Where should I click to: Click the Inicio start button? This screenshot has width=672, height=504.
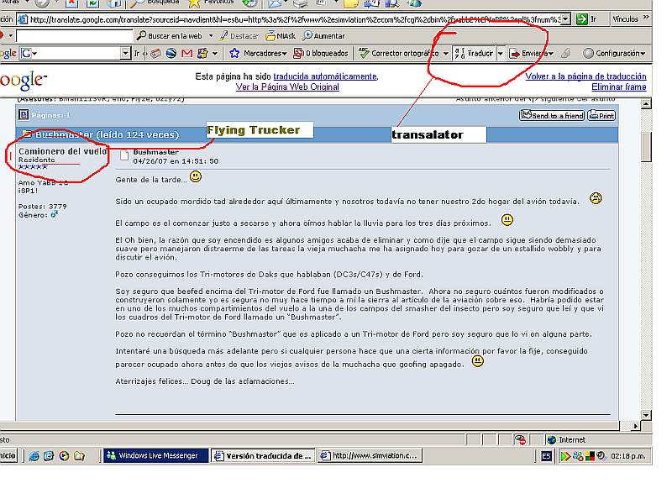click(8, 455)
